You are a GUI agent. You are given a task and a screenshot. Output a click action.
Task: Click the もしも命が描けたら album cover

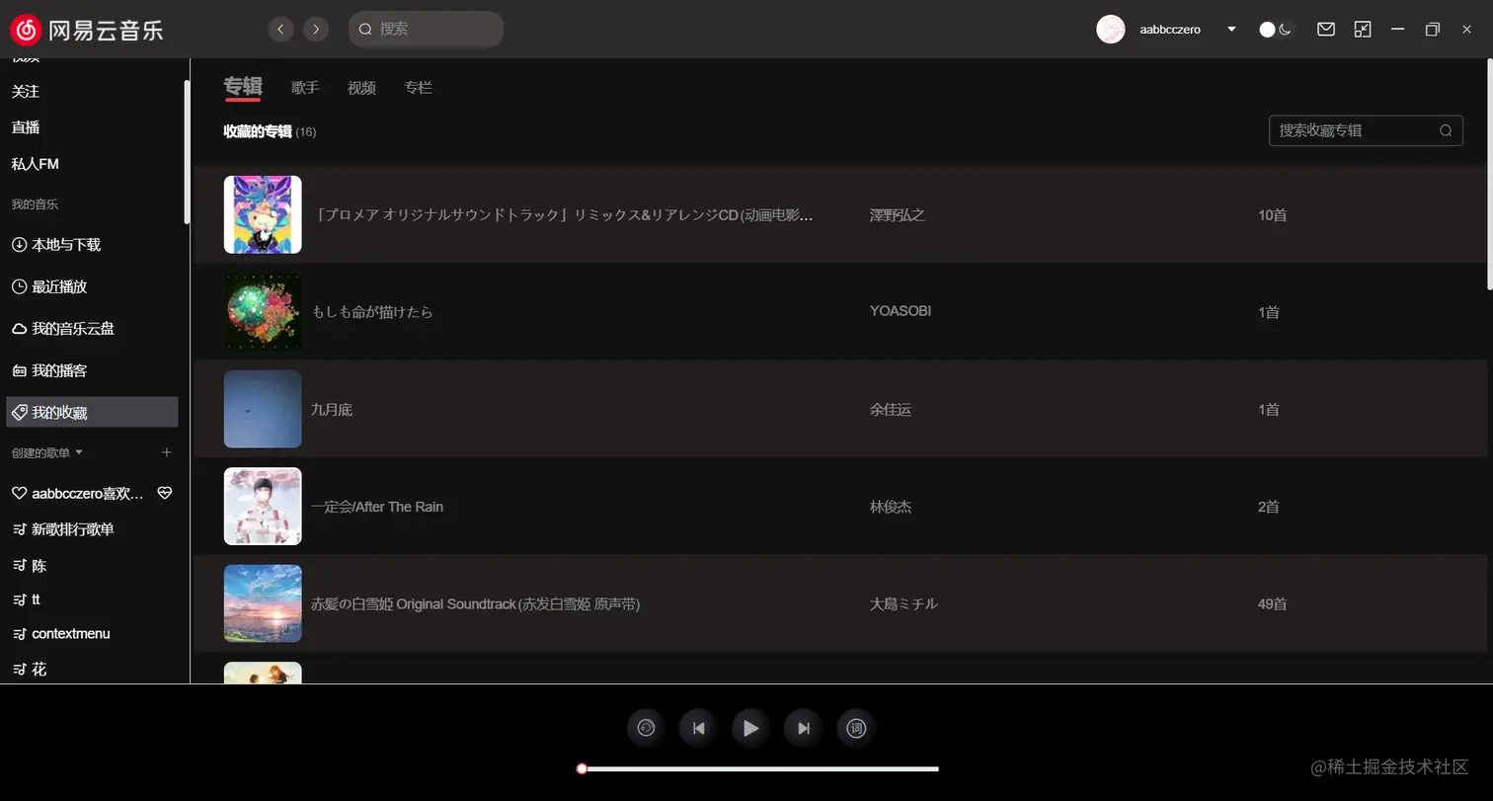coord(263,312)
